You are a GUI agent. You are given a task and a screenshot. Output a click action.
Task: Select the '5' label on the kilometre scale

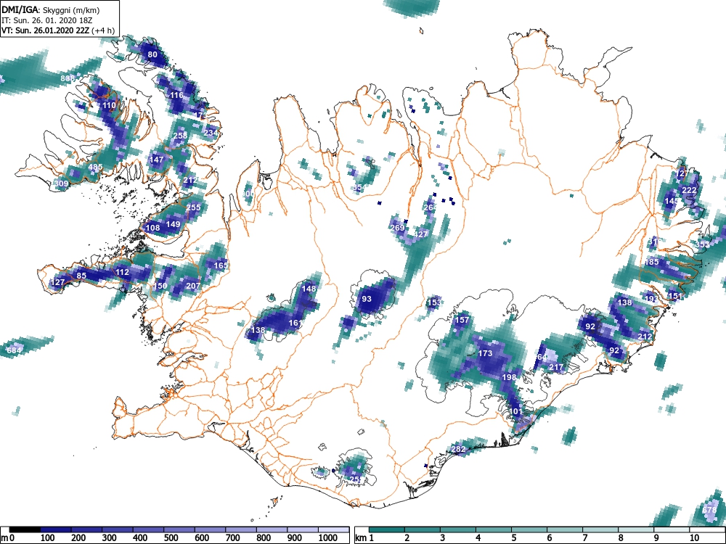click(x=513, y=538)
